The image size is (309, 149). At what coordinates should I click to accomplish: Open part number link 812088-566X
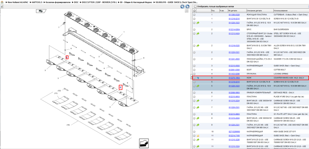click(x=234, y=93)
